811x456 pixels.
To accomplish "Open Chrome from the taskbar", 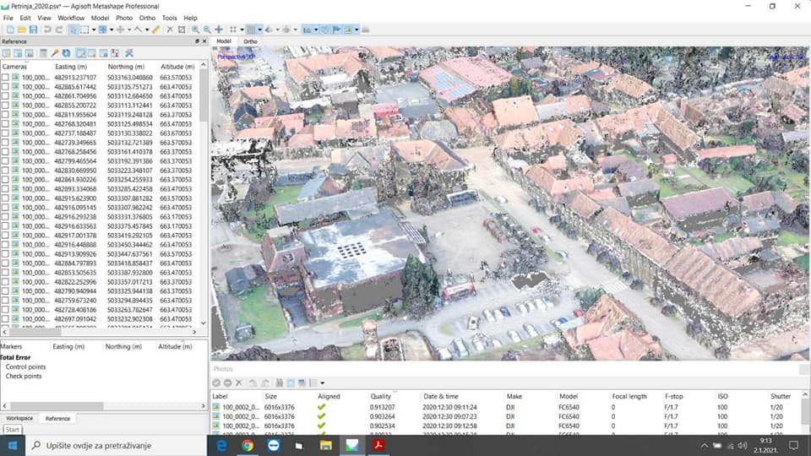I will pyautogui.click(x=248, y=445).
